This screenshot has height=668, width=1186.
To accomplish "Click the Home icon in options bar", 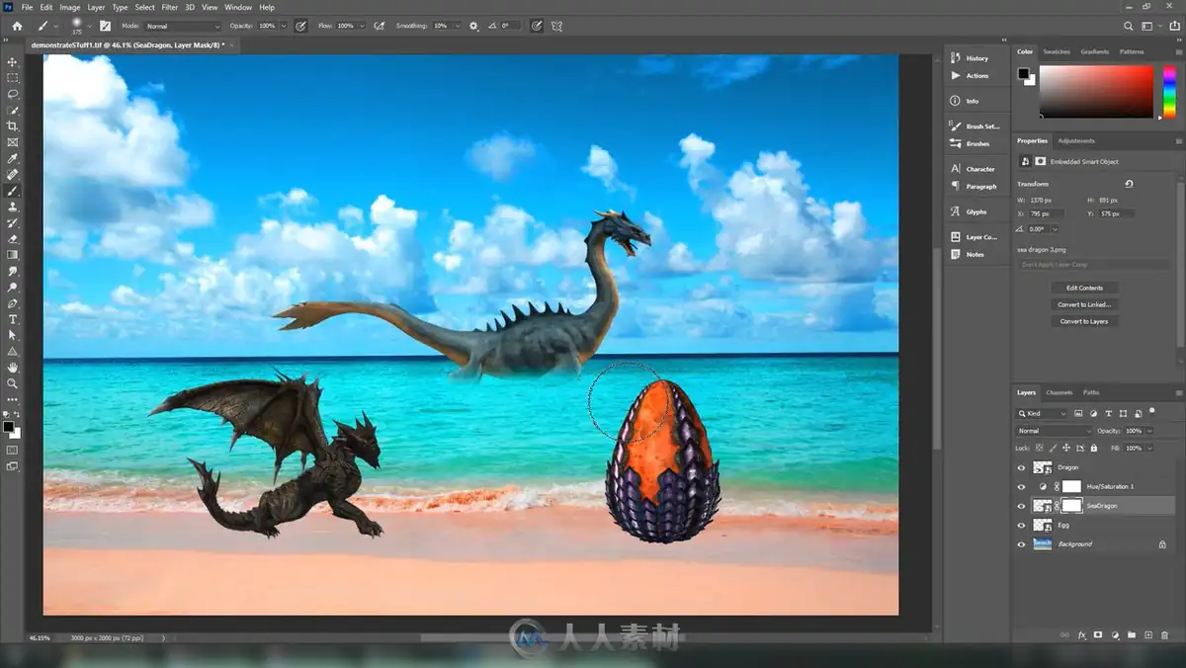I will coord(17,26).
